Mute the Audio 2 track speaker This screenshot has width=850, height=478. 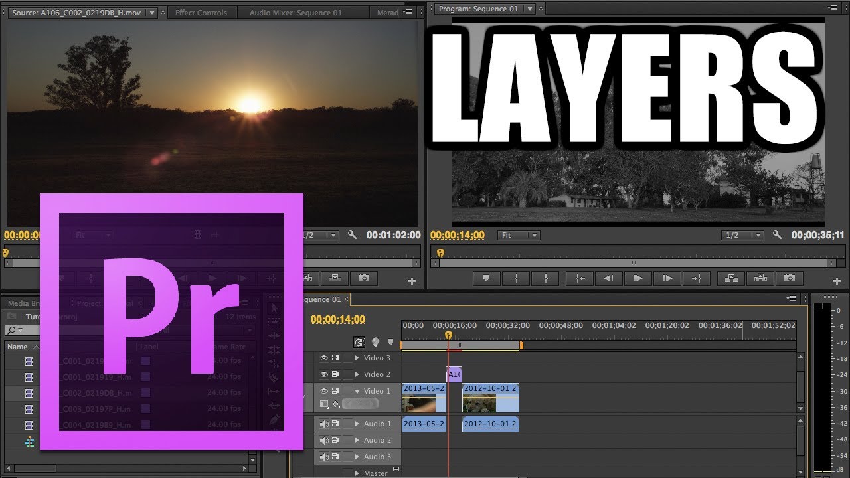click(x=324, y=440)
